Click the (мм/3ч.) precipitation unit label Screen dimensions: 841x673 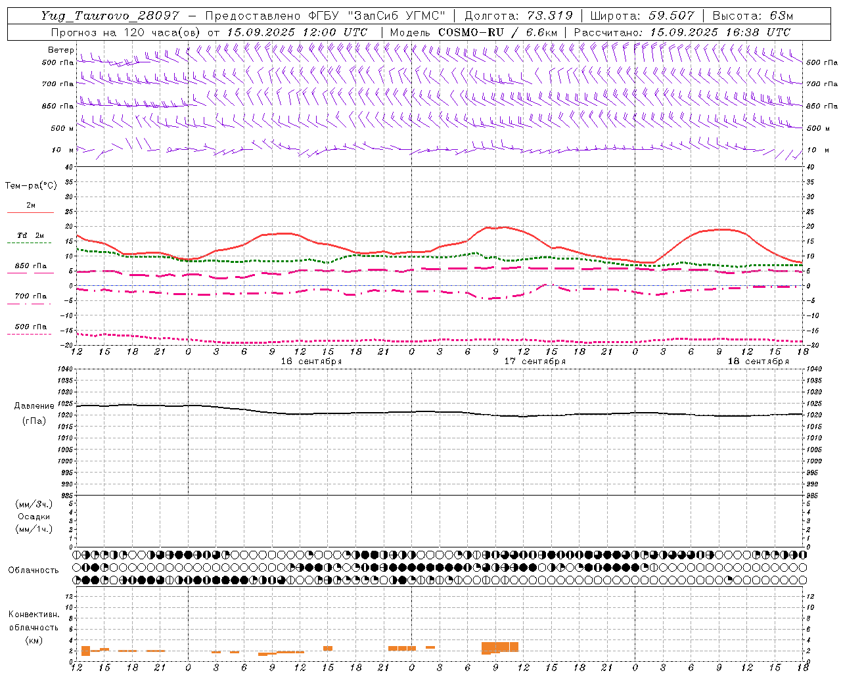[x=34, y=505]
